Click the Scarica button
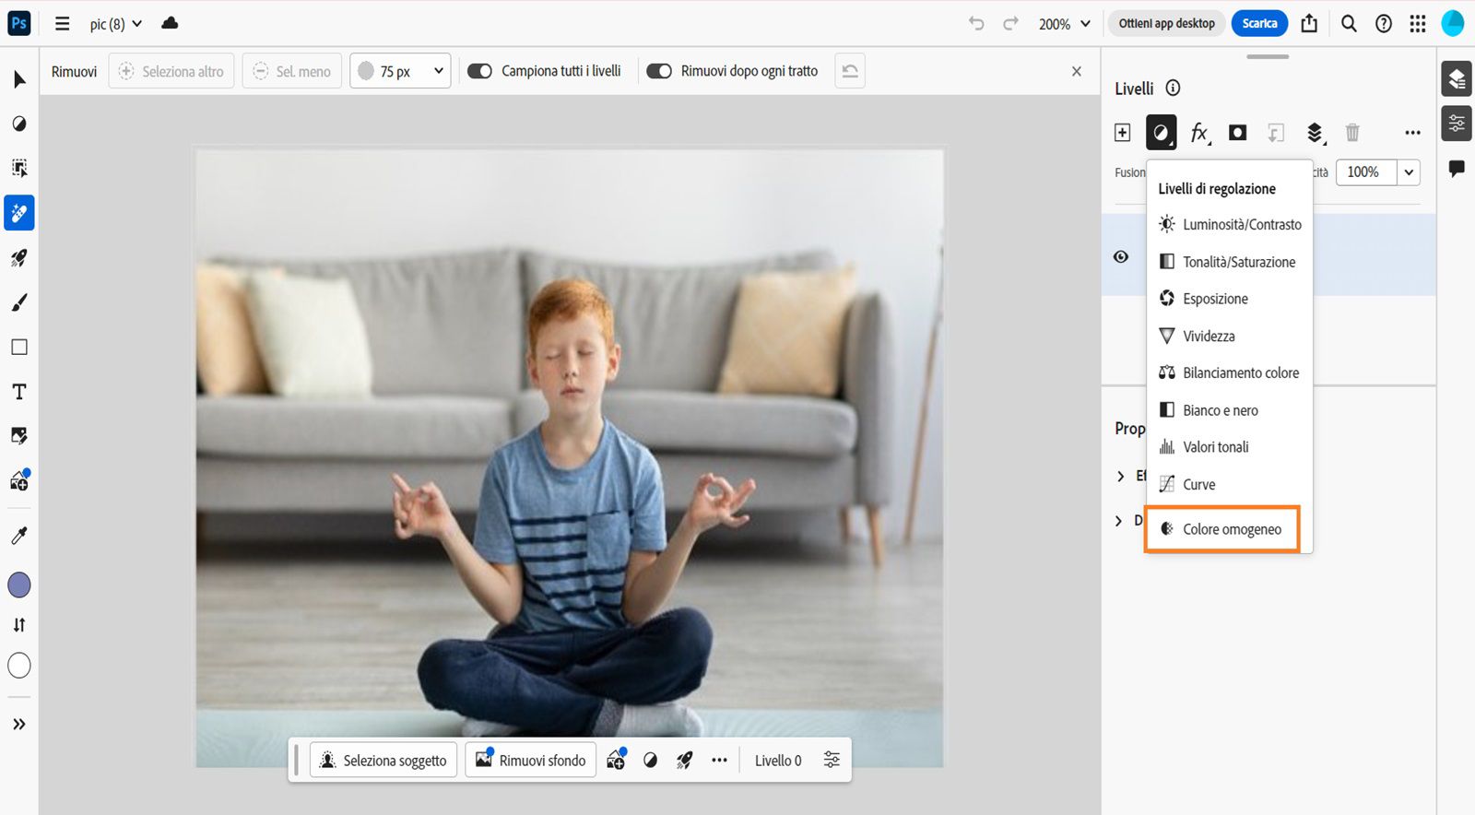This screenshot has height=815, width=1475. tap(1259, 24)
